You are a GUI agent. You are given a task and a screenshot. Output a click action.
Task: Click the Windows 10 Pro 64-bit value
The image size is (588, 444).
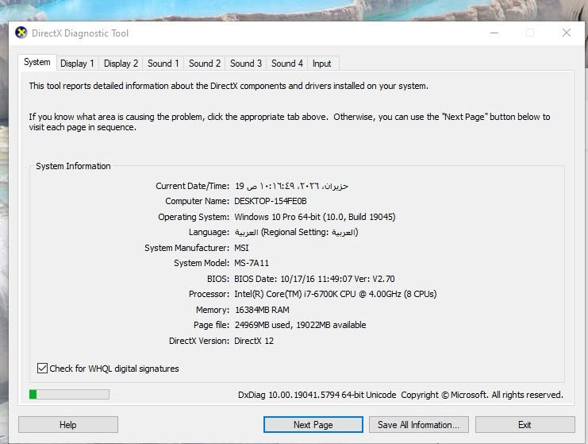[314, 217]
